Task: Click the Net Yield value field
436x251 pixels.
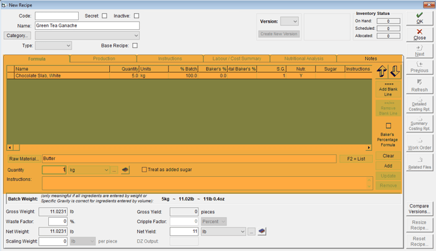Action: click(184, 231)
